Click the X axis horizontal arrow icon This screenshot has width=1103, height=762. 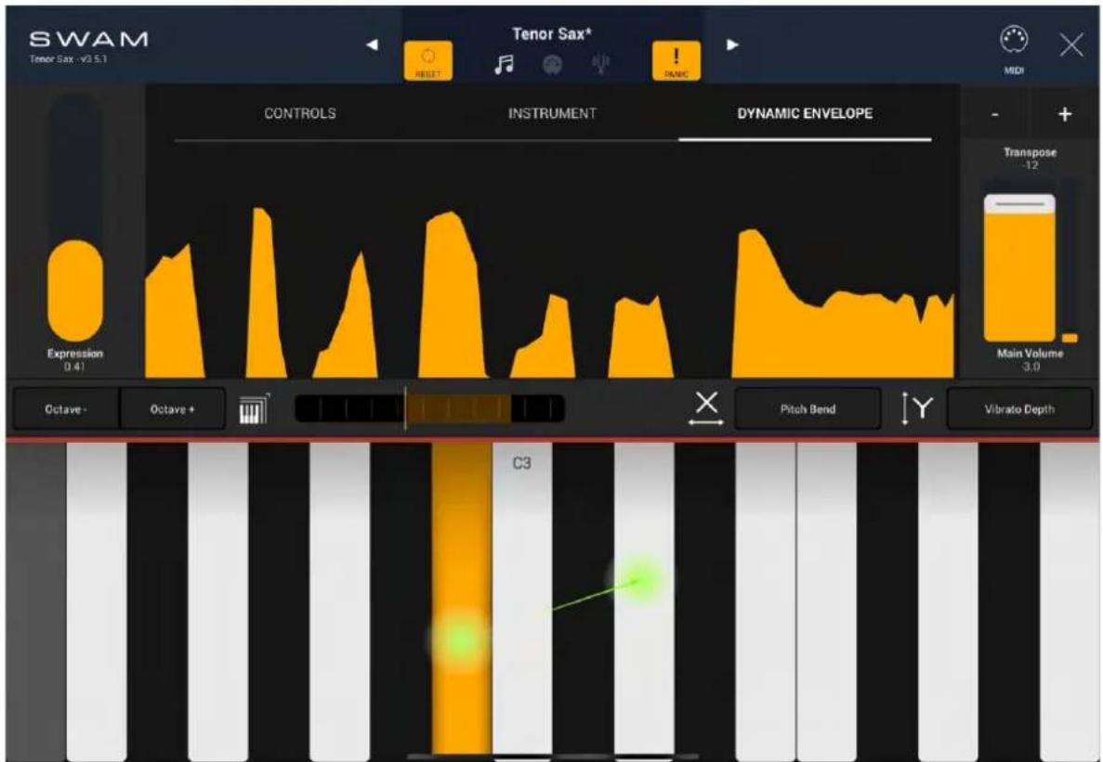tap(706, 408)
